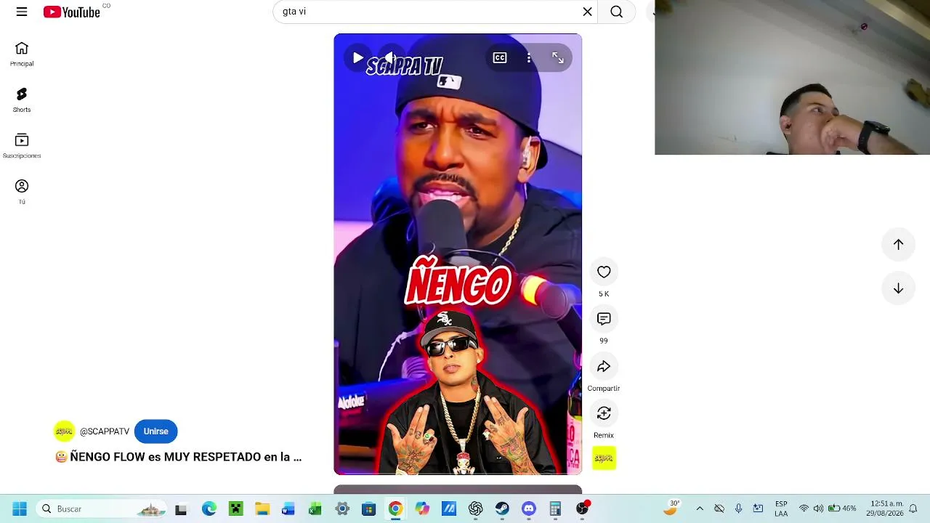Open Microsoft Store from taskbar
The width and height of the screenshot is (930, 523).
click(x=368, y=509)
